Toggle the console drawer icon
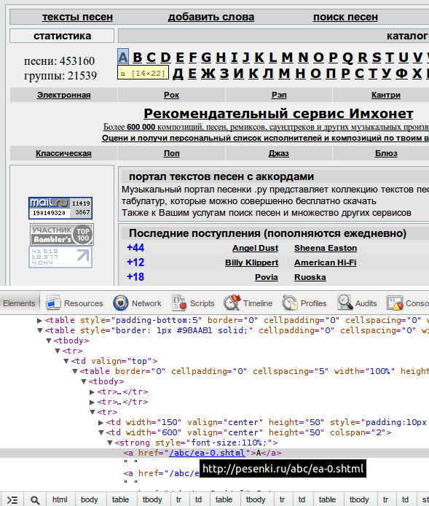 12,500
